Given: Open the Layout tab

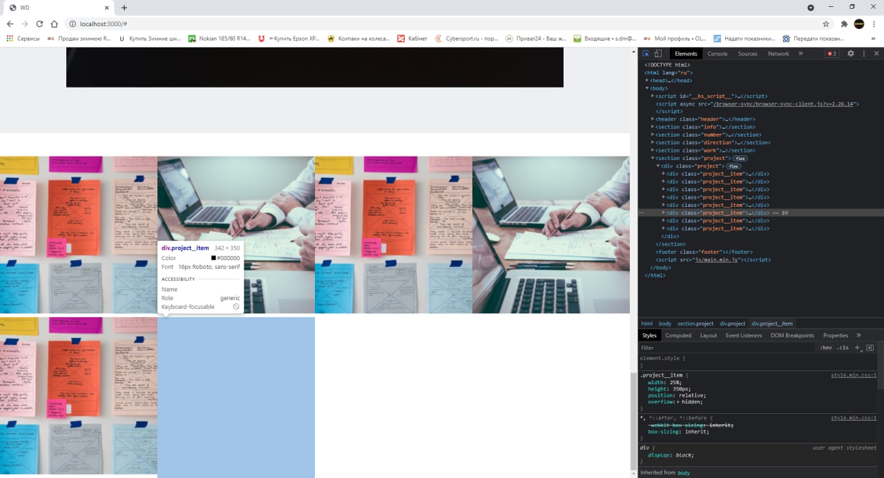Looking at the screenshot, I should click(709, 335).
